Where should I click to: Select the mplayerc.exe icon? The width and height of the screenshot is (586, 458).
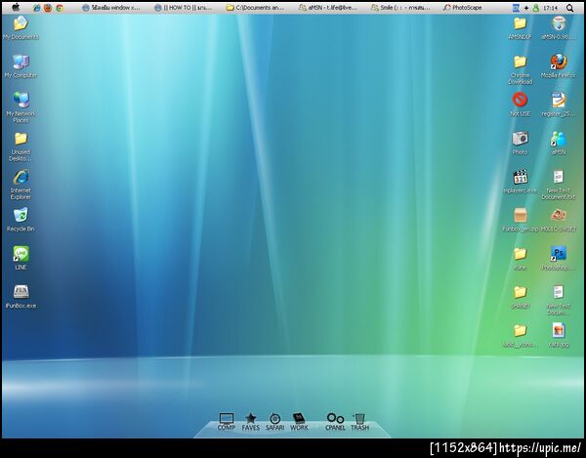tap(520, 182)
